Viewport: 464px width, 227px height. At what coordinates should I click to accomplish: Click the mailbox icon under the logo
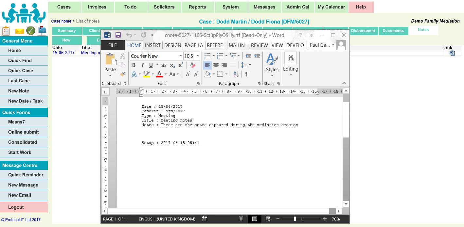pyautogui.click(x=42, y=30)
